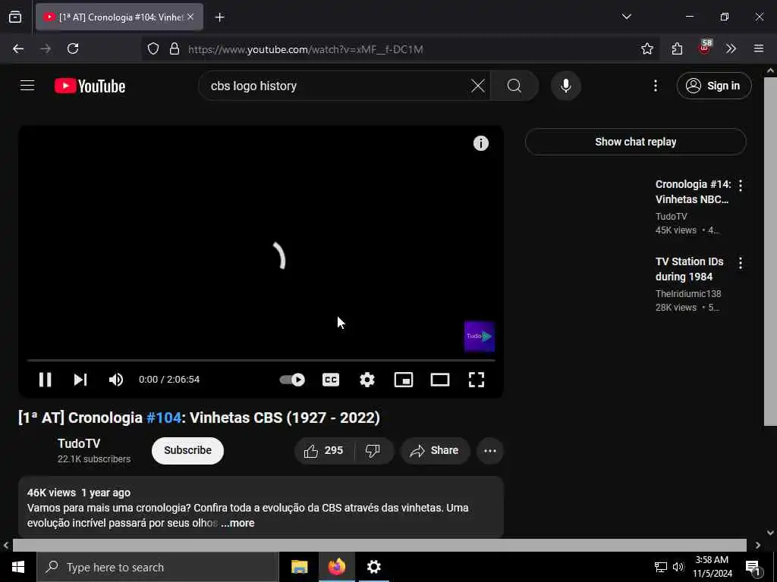777x582 pixels.
Task: Click the video progress bar
Action: tap(261, 360)
